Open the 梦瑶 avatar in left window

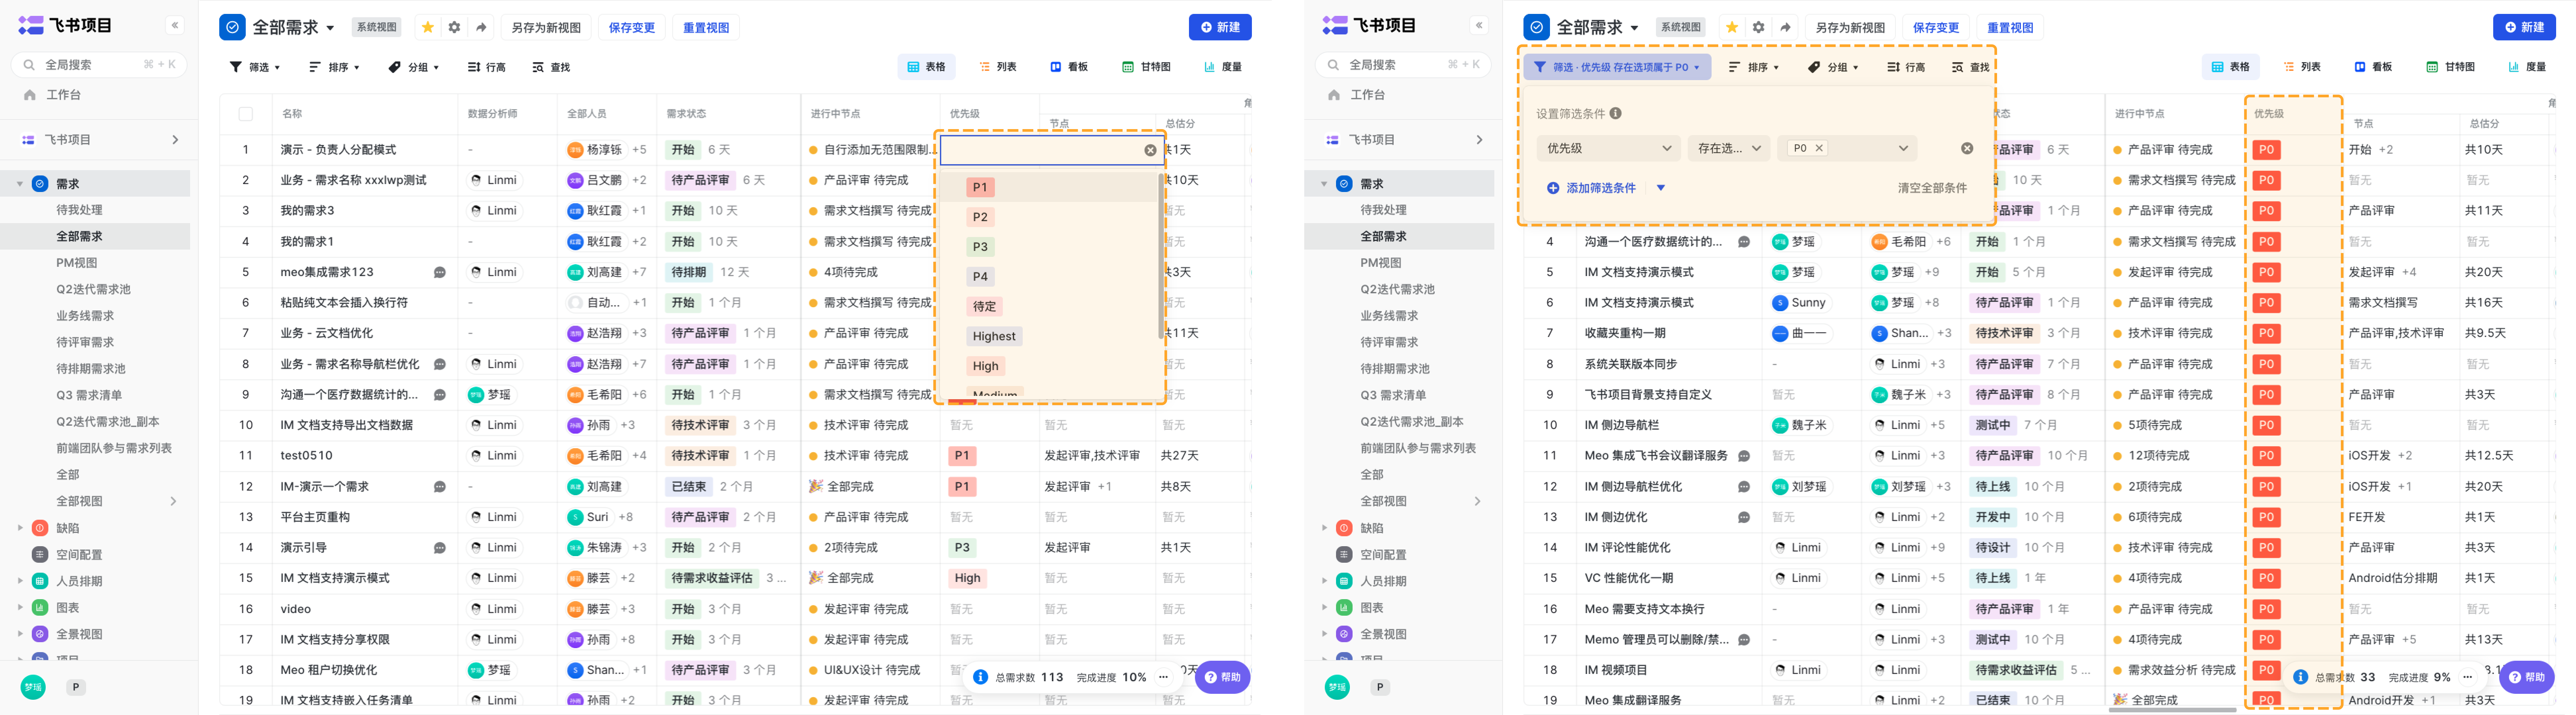pyautogui.click(x=33, y=687)
